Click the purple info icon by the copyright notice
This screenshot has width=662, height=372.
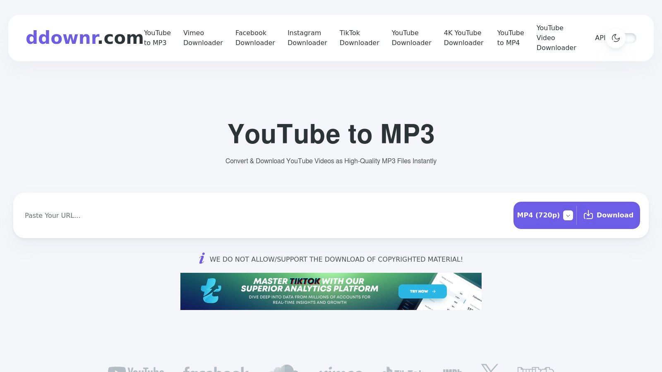[201, 258]
